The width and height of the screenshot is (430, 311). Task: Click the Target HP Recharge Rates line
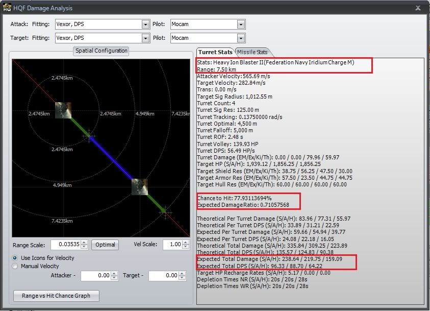tap(264, 273)
